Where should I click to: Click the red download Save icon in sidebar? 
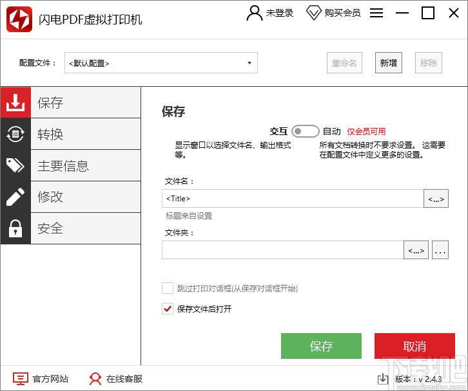tap(15, 103)
